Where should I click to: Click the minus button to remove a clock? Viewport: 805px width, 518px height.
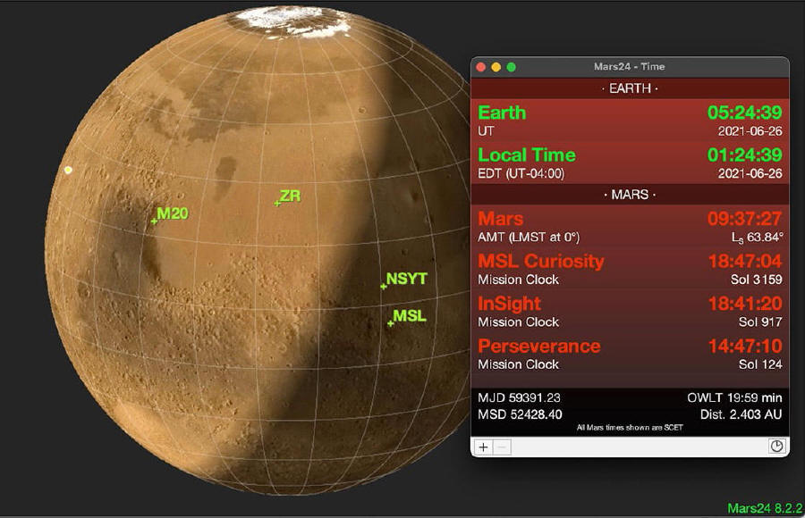click(x=502, y=447)
